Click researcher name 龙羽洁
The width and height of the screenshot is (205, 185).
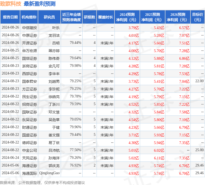pos(54,35)
